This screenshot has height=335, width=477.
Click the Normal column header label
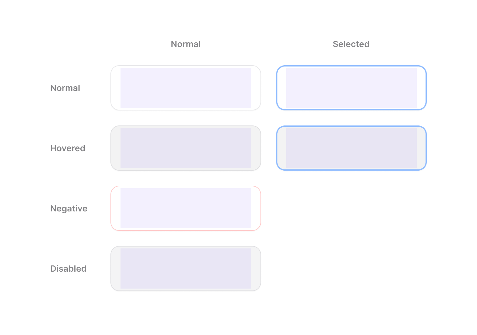tap(185, 44)
